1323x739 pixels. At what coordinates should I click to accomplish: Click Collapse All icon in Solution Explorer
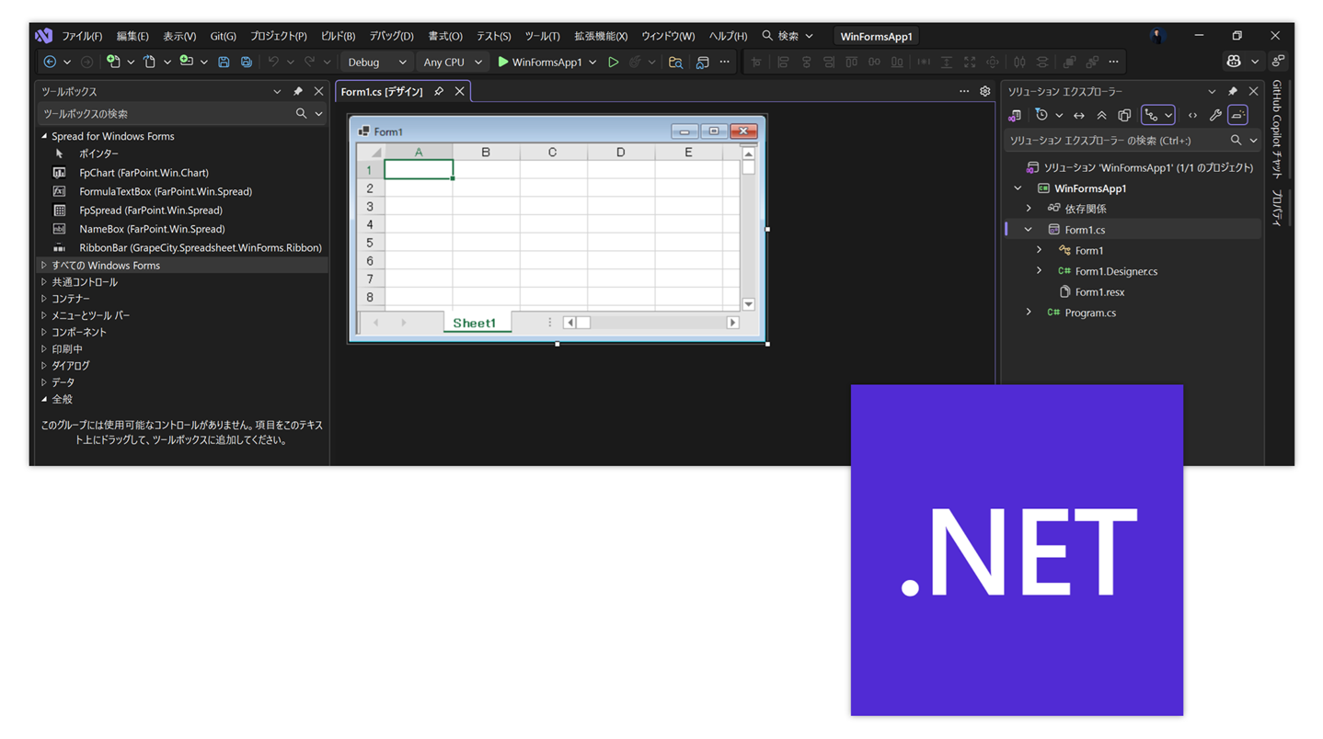(x=1101, y=116)
